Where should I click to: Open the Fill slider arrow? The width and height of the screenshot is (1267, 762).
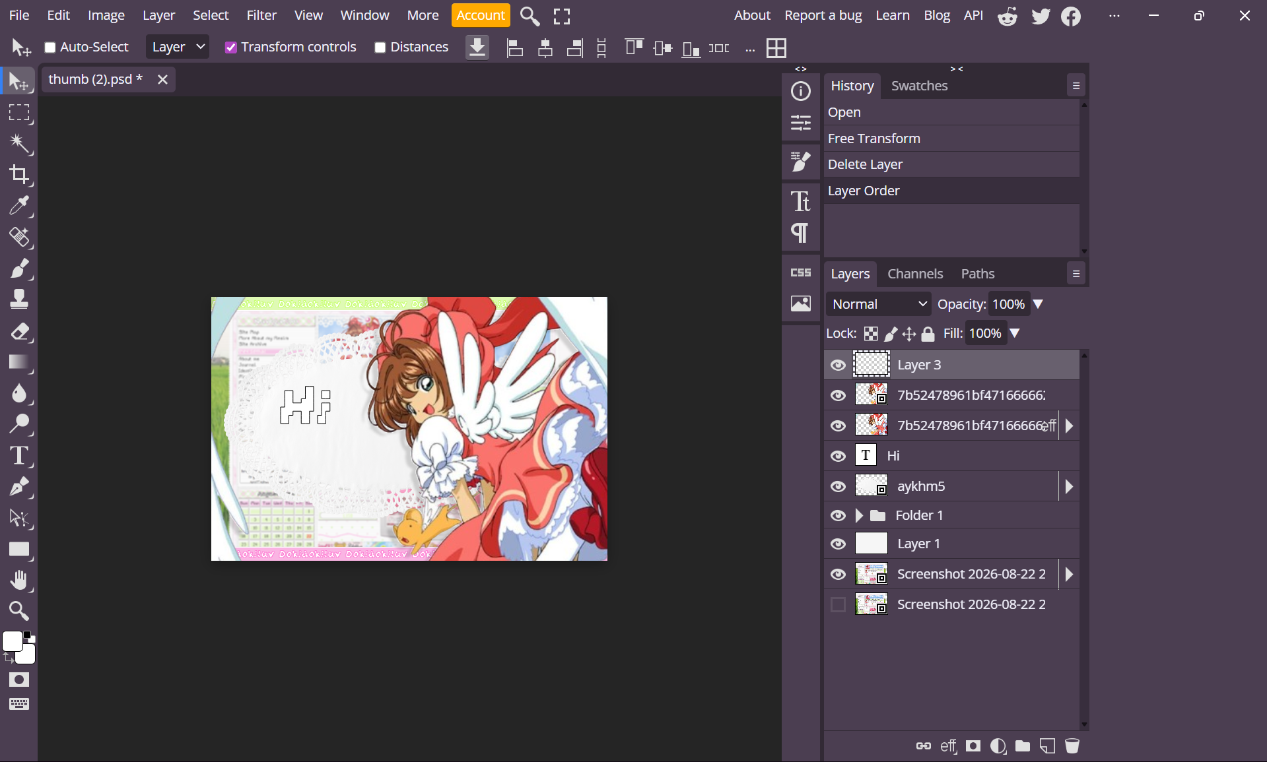(x=1015, y=333)
